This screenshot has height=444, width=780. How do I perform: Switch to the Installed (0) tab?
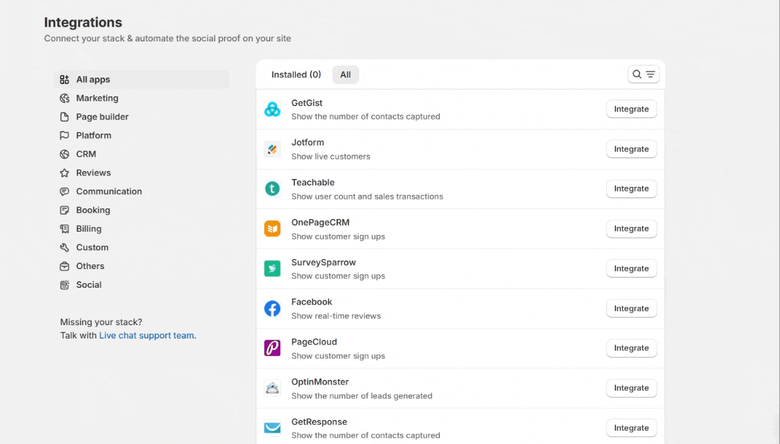pyautogui.click(x=296, y=75)
